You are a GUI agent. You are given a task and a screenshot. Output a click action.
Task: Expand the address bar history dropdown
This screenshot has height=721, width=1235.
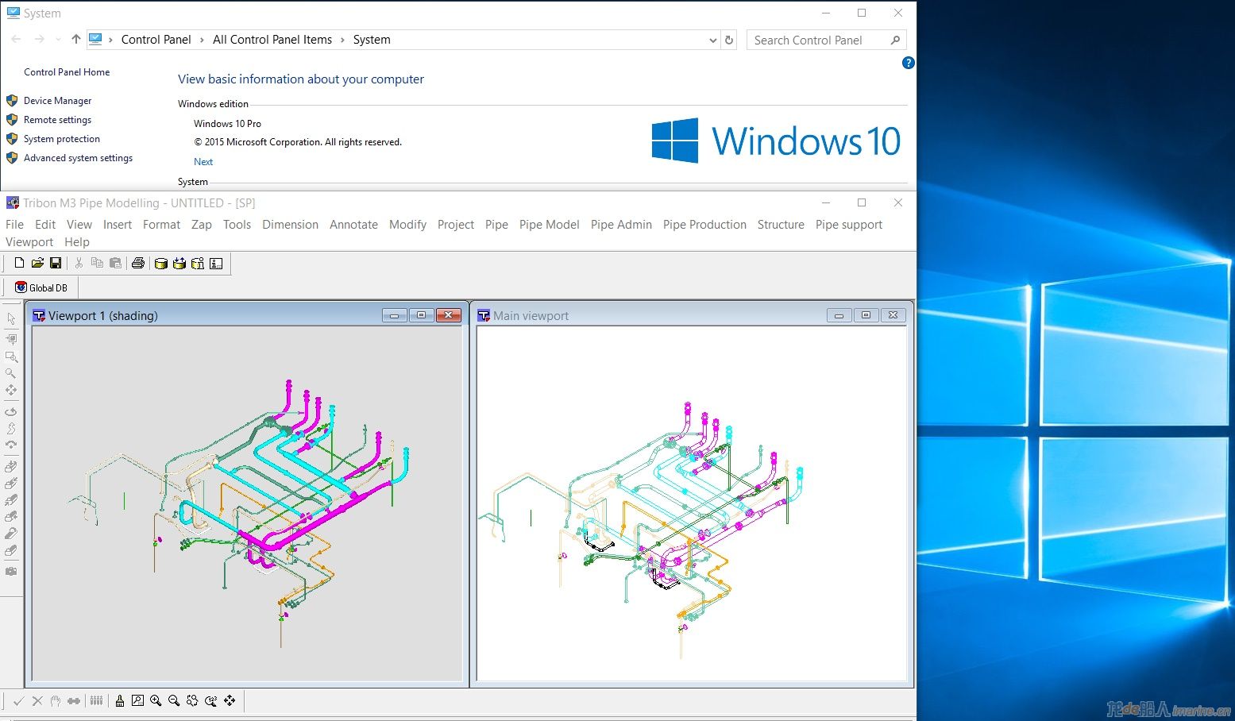[712, 40]
